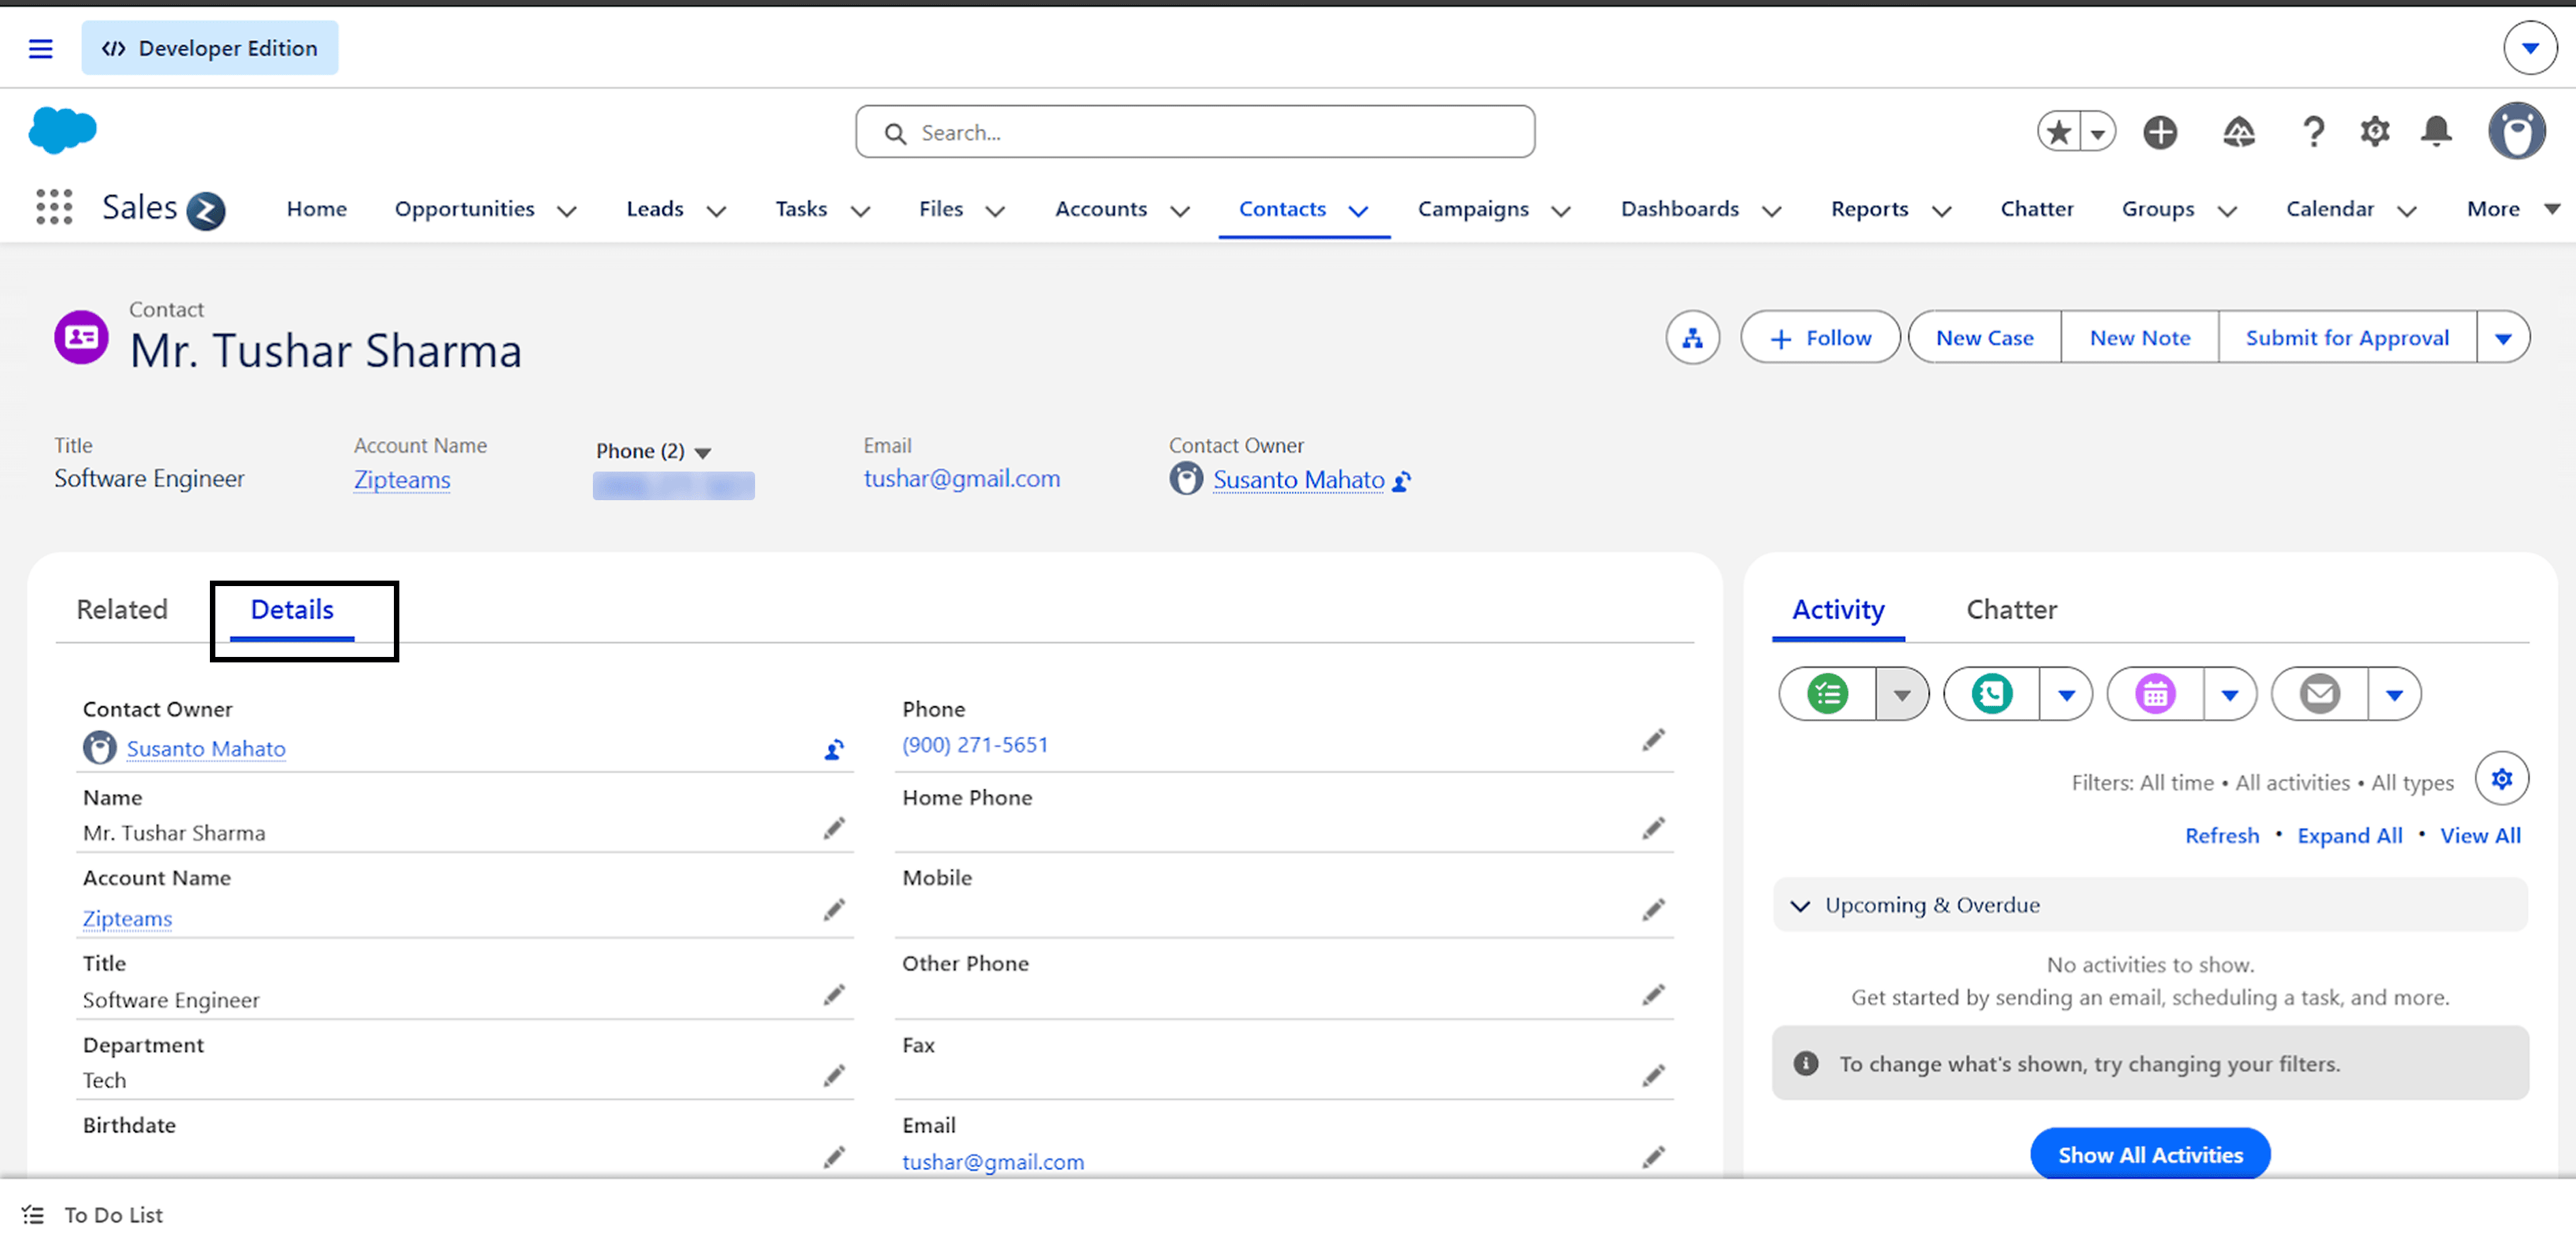Collapse the Upcoming & Overdue section
This screenshot has width=2576, height=1243.
click(1800, 906)
